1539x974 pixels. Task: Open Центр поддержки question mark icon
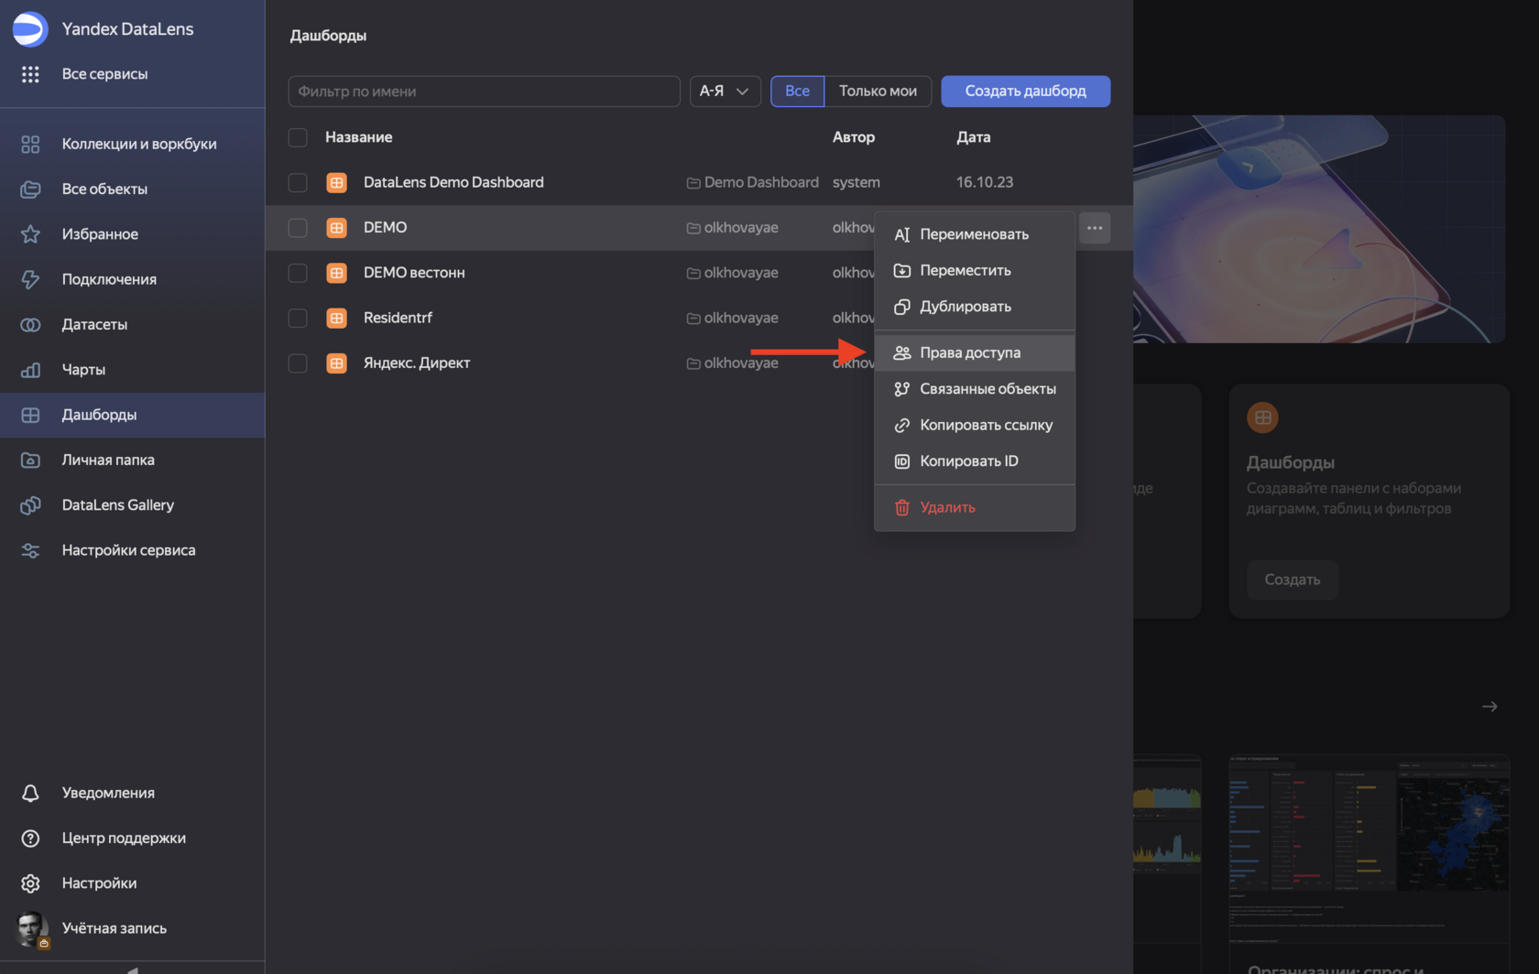point(30,839)
